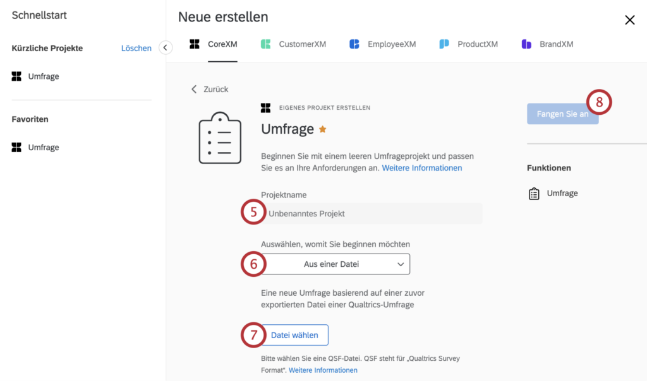Click the green CustomerXM icon
The height and width of the screenshot is (381, 647).
(x=266, y=44)
